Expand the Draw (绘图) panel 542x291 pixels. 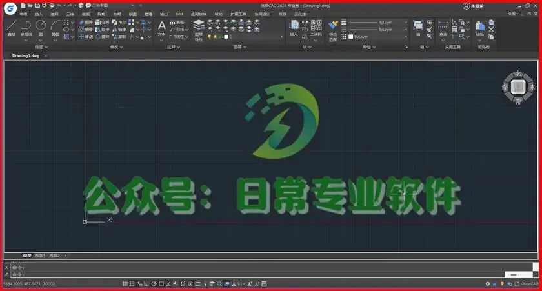click(41, 47)
